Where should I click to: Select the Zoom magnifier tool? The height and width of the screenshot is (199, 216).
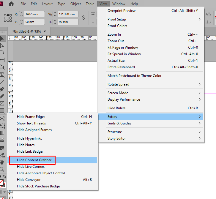point(2,169)
